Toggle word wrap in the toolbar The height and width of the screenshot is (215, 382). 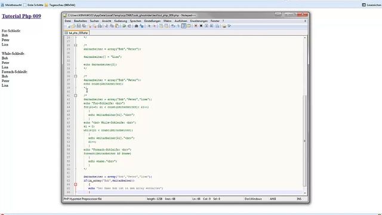173,26
